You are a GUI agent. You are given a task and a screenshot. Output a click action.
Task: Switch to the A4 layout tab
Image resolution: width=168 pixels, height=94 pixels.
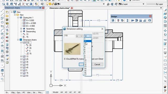(62, 92)
